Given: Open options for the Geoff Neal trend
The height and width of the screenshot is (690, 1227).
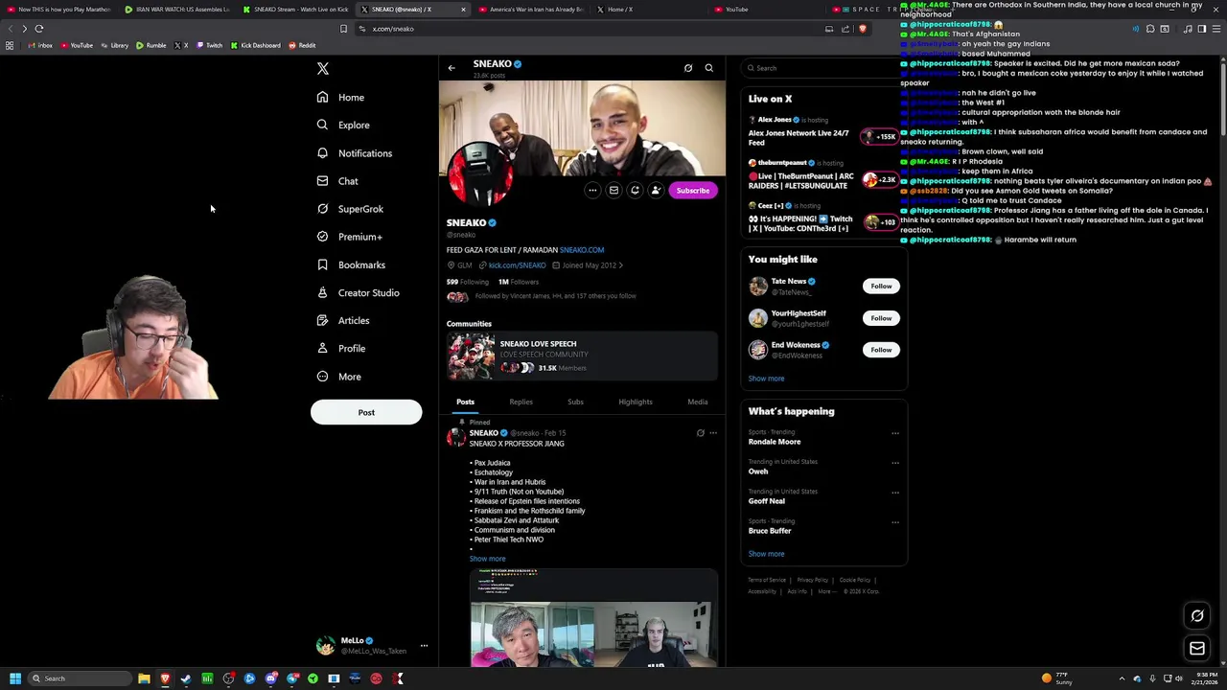Looking at the screenshot, I should (x=895, y=493).
